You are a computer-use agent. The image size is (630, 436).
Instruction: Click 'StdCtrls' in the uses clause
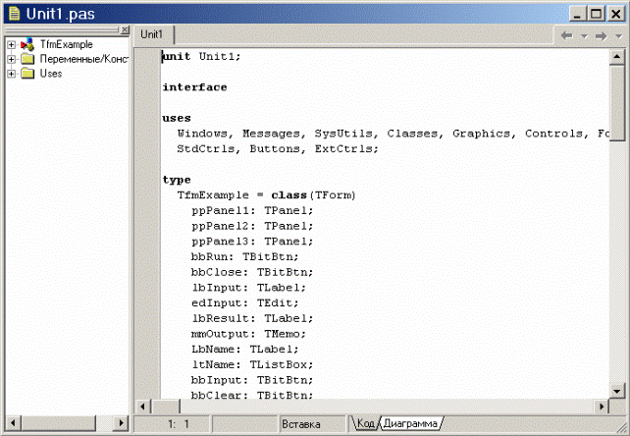pos(205,149)
